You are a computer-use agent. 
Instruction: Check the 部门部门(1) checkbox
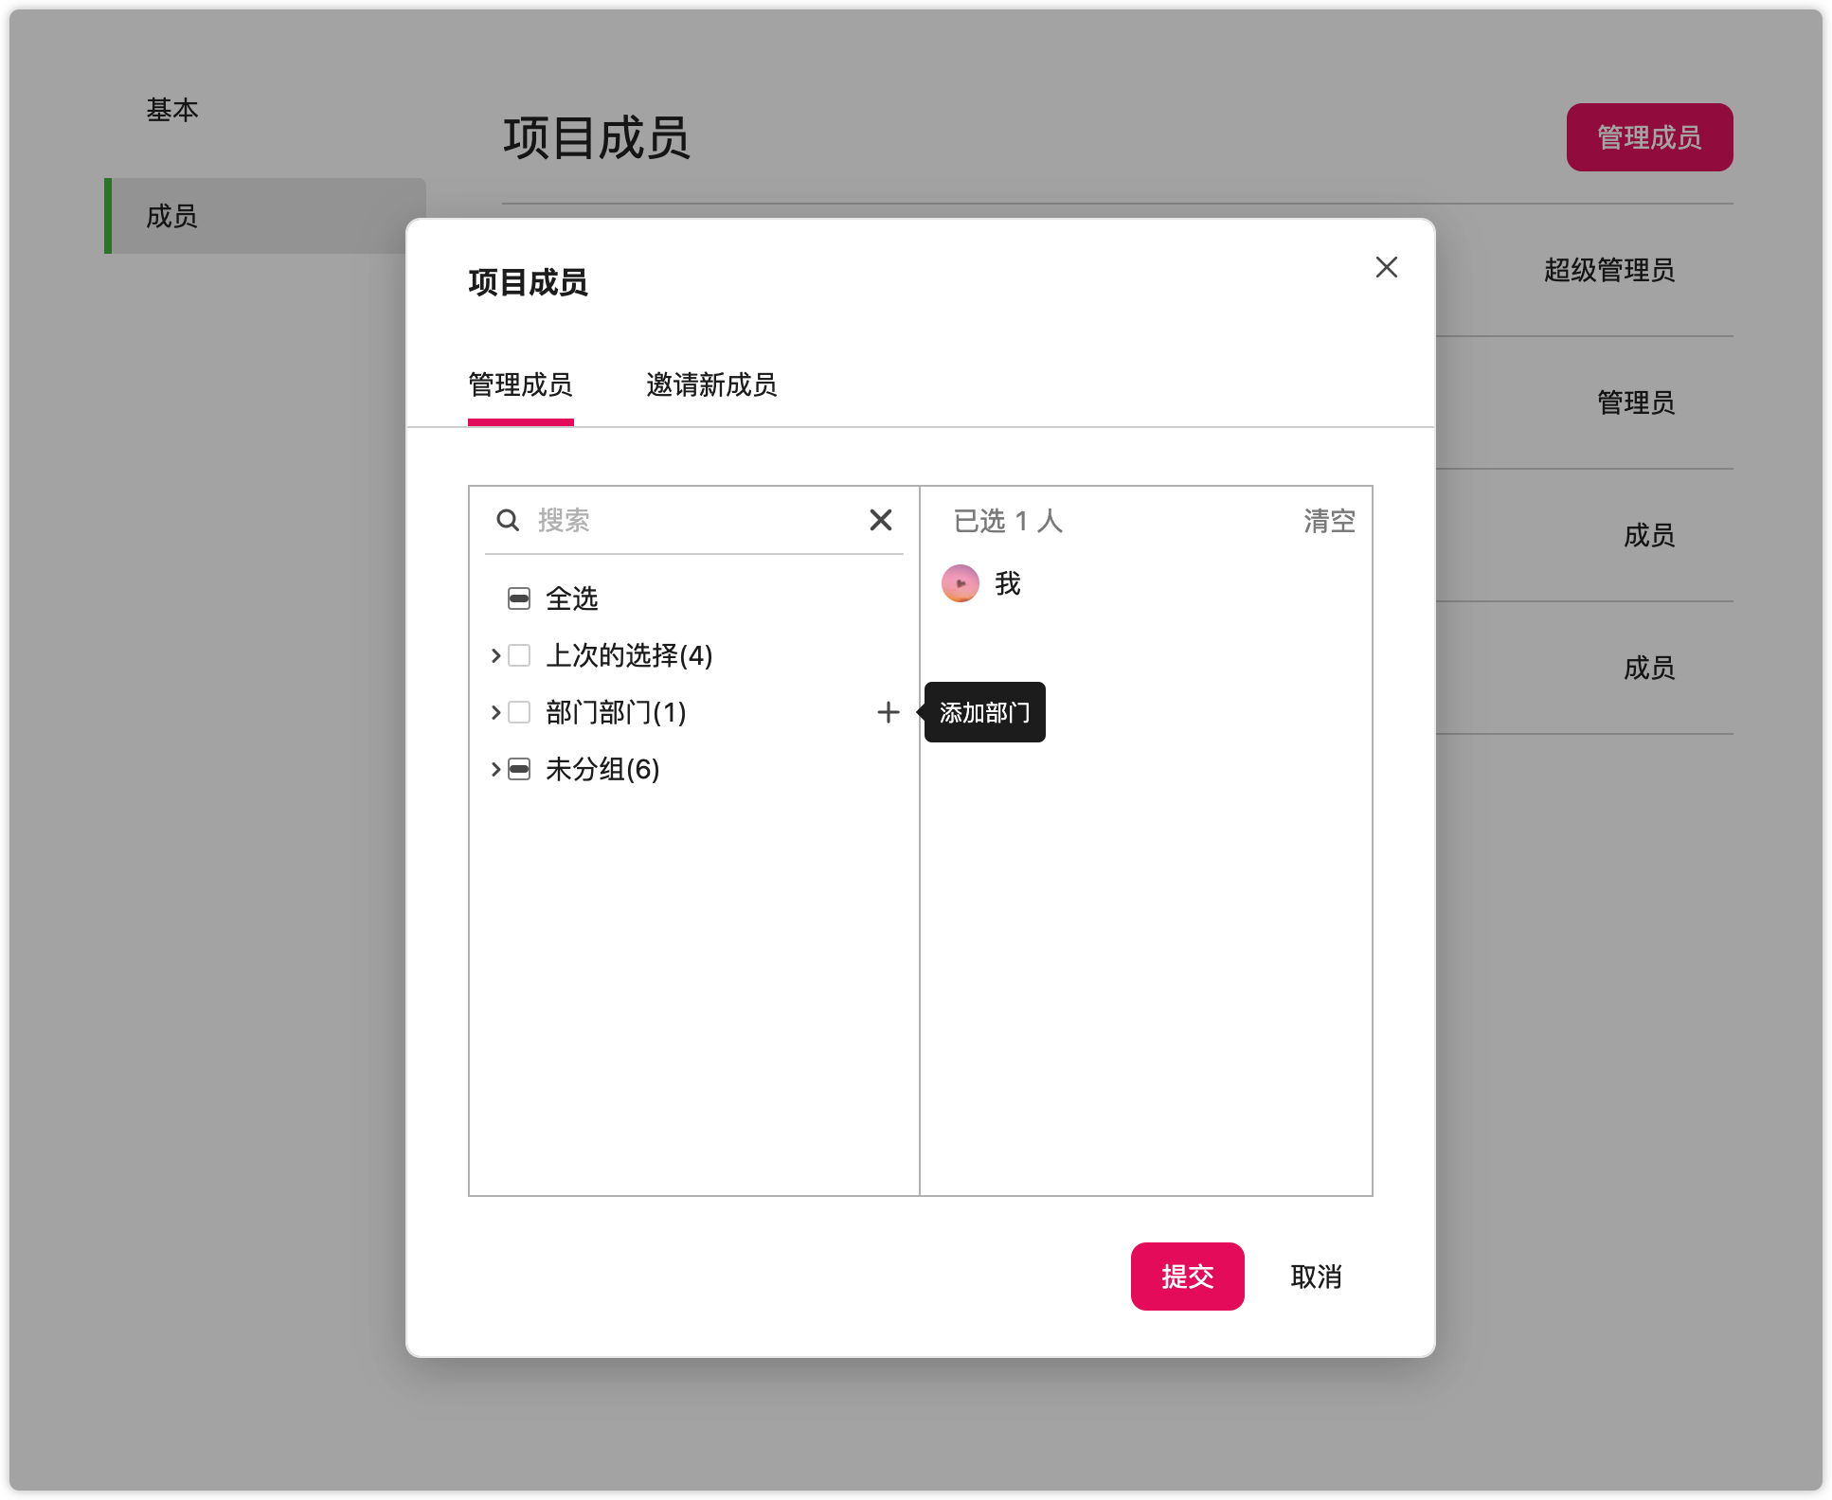tap(519, 712)
